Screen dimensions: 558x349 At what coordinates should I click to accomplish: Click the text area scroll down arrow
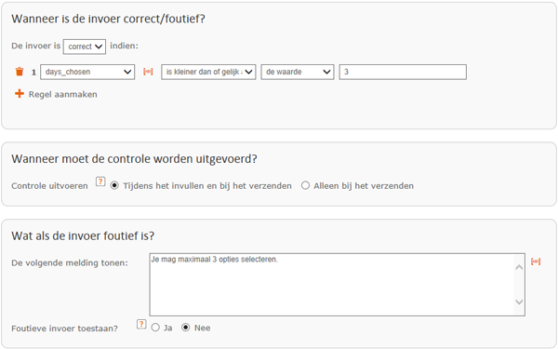coord(519,302)
